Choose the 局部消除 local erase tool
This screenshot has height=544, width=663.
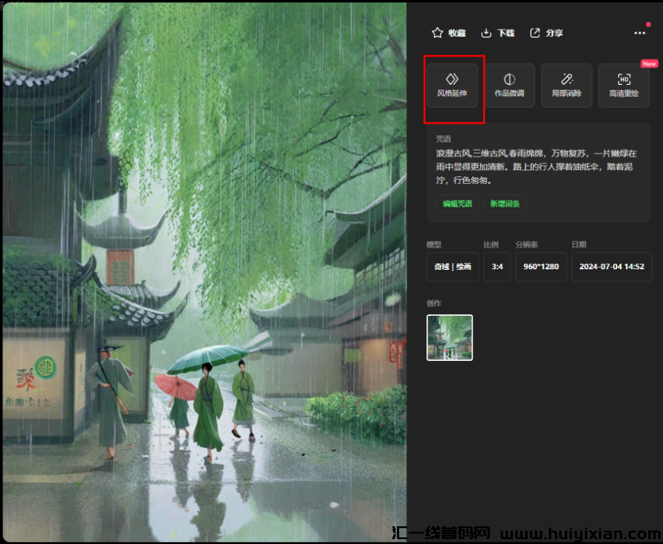(567, 85)
